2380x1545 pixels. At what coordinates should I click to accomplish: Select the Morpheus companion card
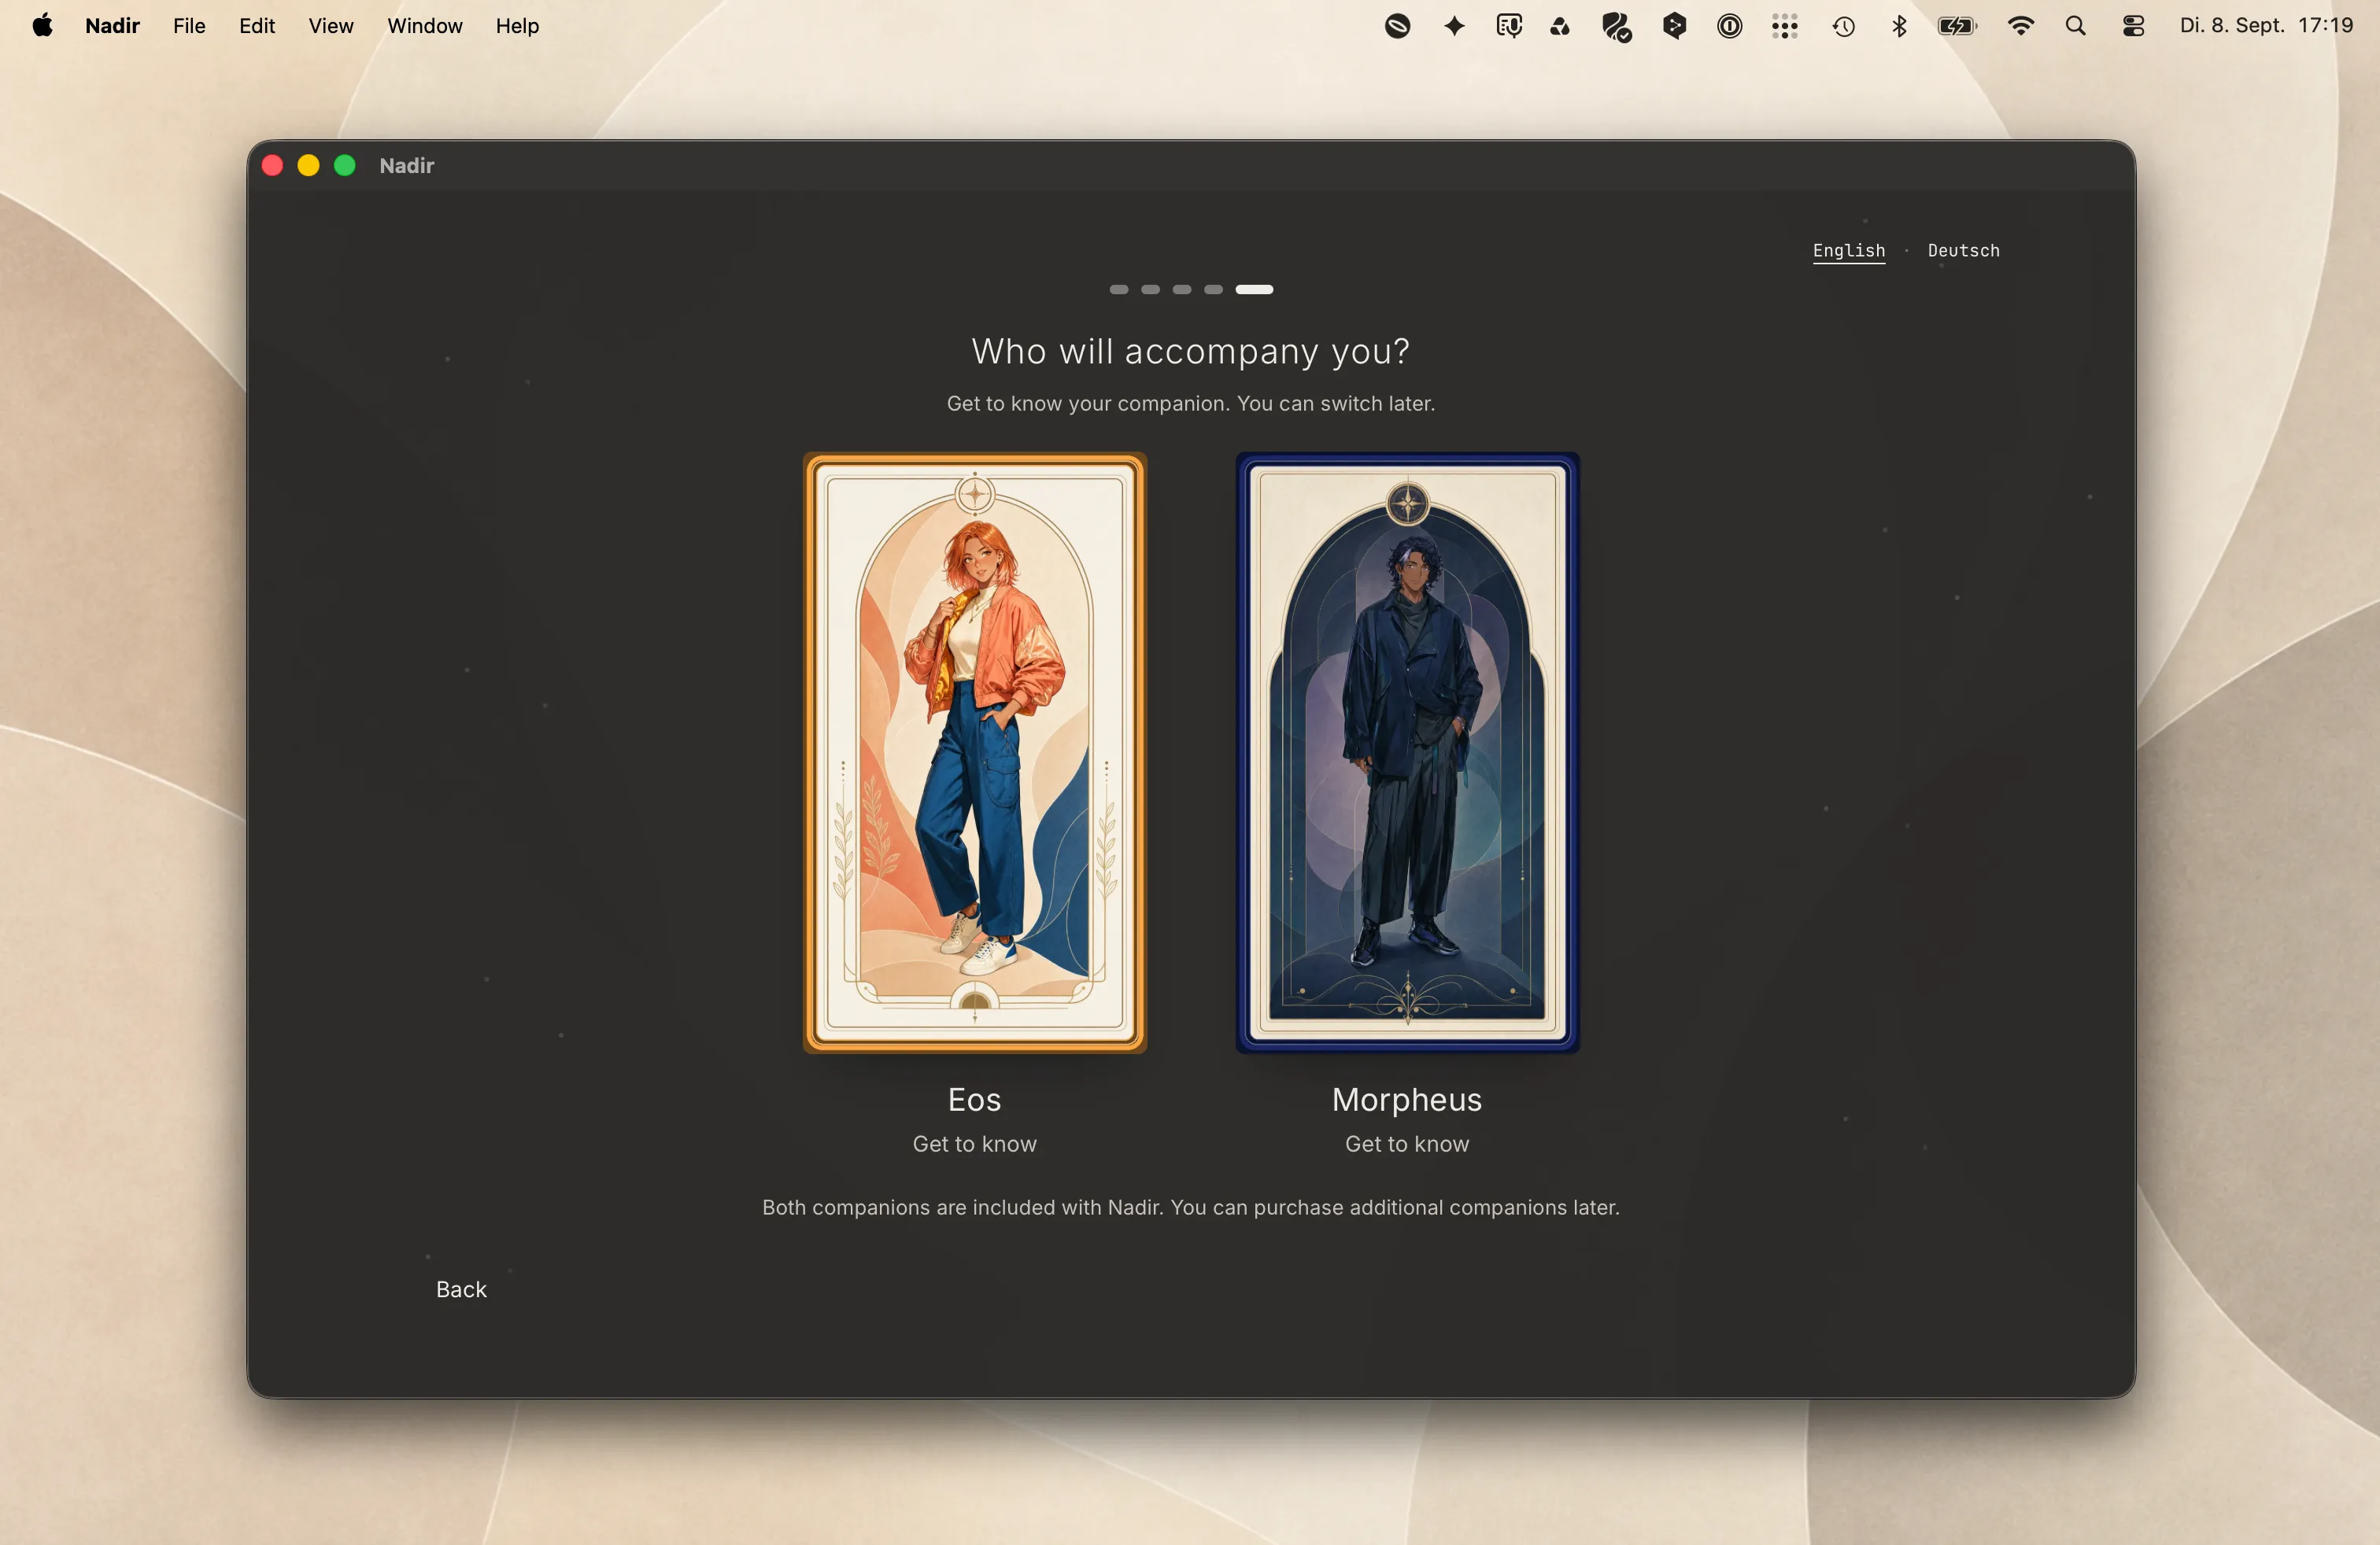[x=1407, y=753]
